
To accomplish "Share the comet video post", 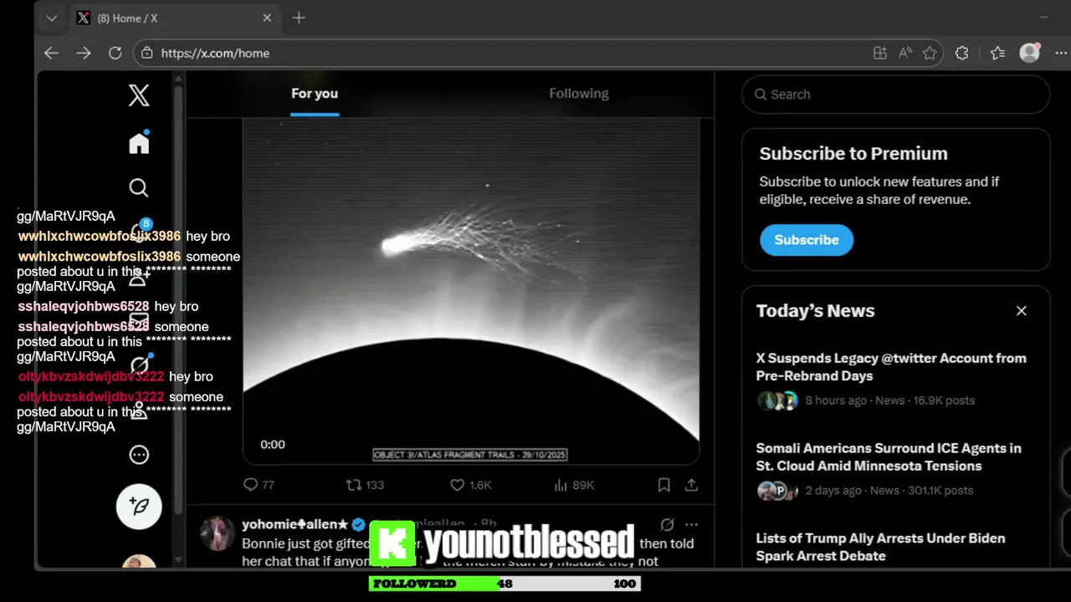I will click(x=691, y=485).
